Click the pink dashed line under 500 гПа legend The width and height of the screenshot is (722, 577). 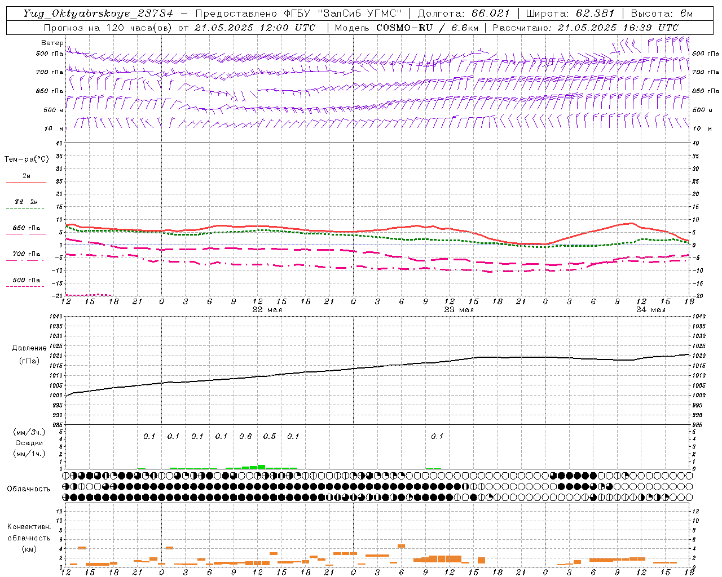(x=26, y=286)
